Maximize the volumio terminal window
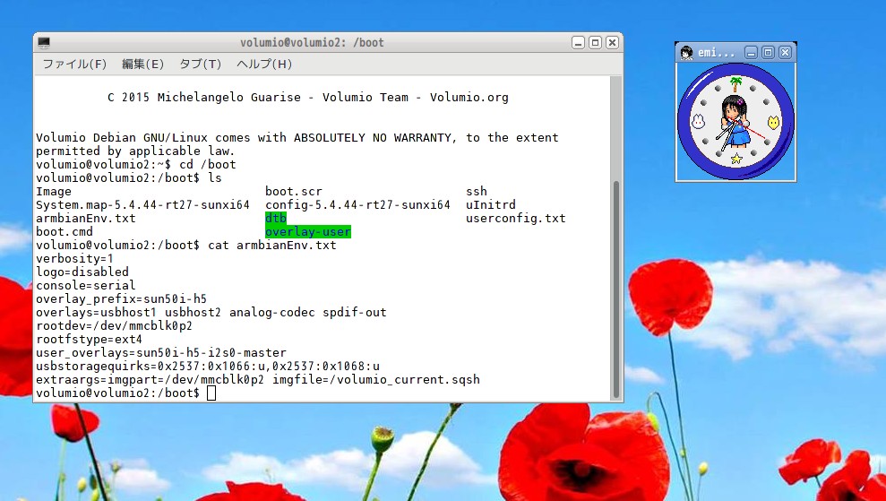 tap(595, 43)
